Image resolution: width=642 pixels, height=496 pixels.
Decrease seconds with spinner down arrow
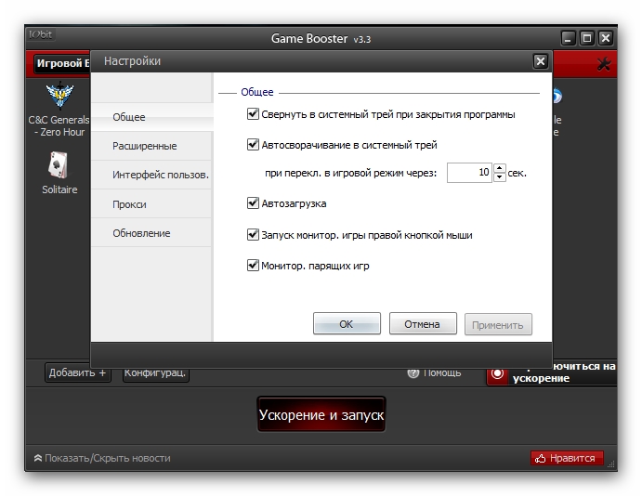(500, 176)
